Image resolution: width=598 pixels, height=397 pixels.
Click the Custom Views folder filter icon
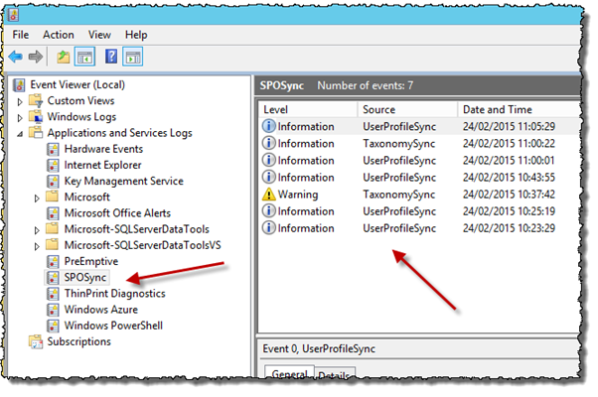pyautogui.click(x=36, y=101)
